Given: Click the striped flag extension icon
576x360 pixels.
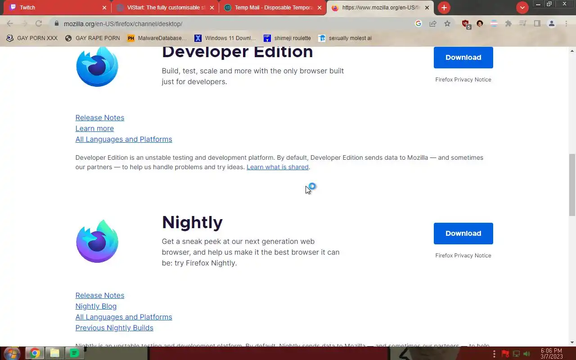Looking at the screenshot, I should pyautogui.click(x=494, y=23).
